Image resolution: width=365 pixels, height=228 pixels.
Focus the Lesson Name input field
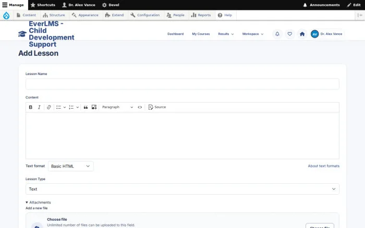click(x=182, y=84)
